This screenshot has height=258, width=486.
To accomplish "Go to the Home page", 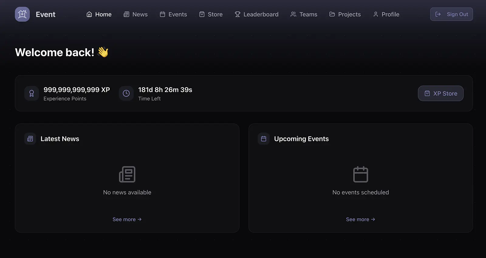I will tap(99, 14).
